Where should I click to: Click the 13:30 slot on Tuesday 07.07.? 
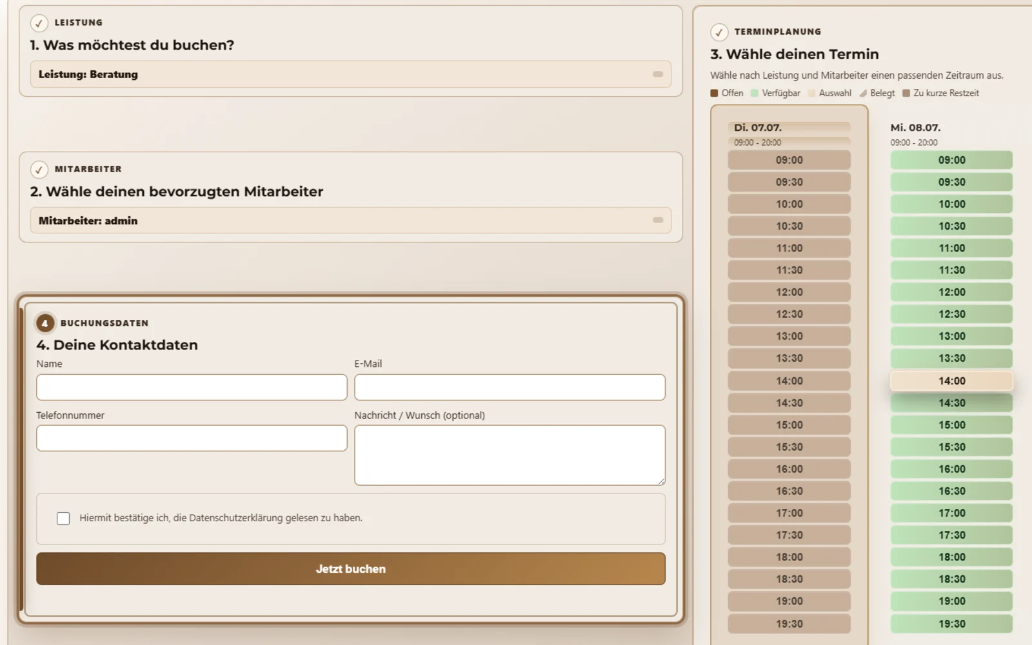click(789, 358)
